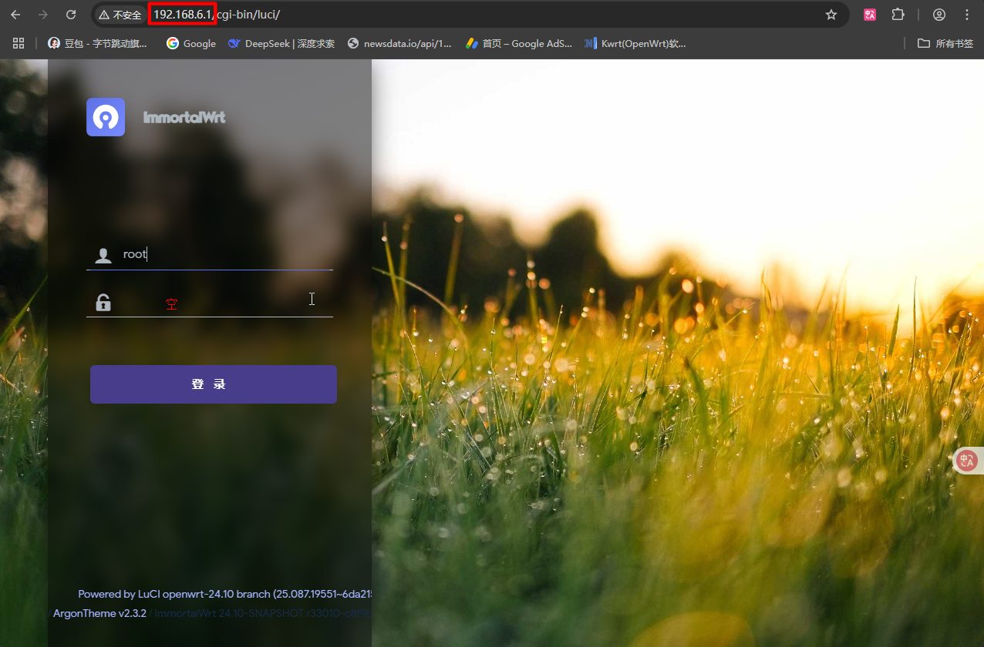The width and height of the screenshot is (984, 647).
Task: Open the Chrome three-dot menu
Action: click(966, 15)
